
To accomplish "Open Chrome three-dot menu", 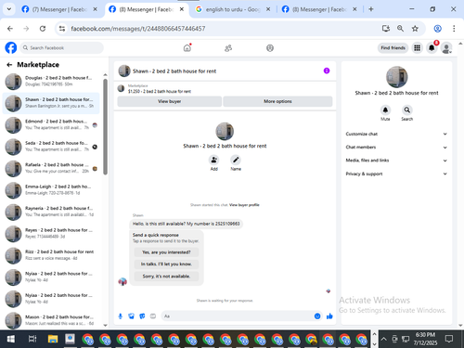I will (454, 29).
